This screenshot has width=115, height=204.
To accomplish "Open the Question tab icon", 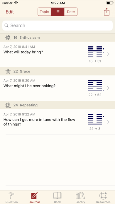I will [x=12, y=195].
